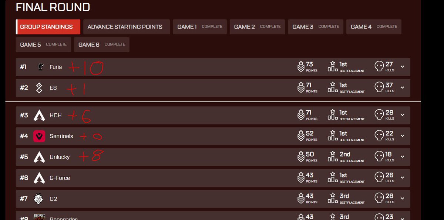Open the Game 6 tab
Viewport: 444px width, 220px height.
(x=102, y=44)
